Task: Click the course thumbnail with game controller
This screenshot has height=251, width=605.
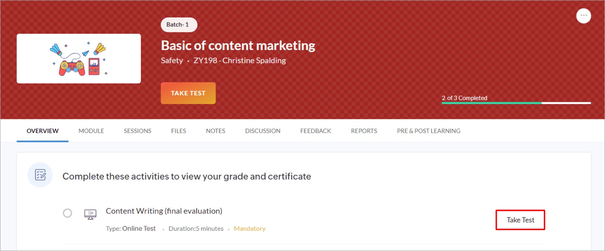Action: [79, 58]
